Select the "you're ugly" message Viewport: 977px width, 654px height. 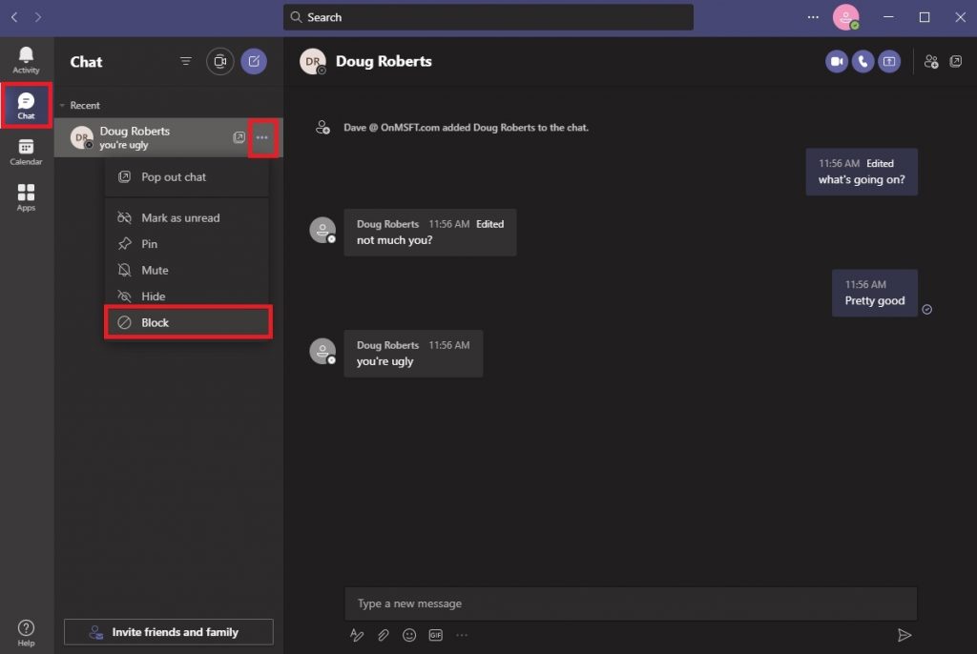click(x=413, y=353)
